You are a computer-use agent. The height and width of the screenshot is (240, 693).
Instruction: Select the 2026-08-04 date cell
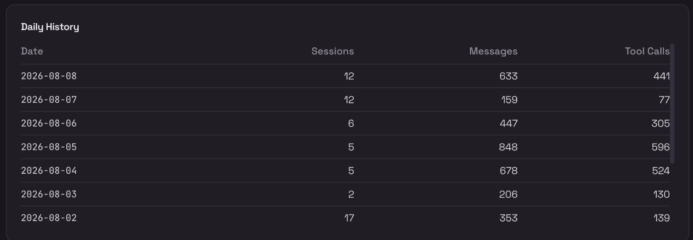pos(49,171)
